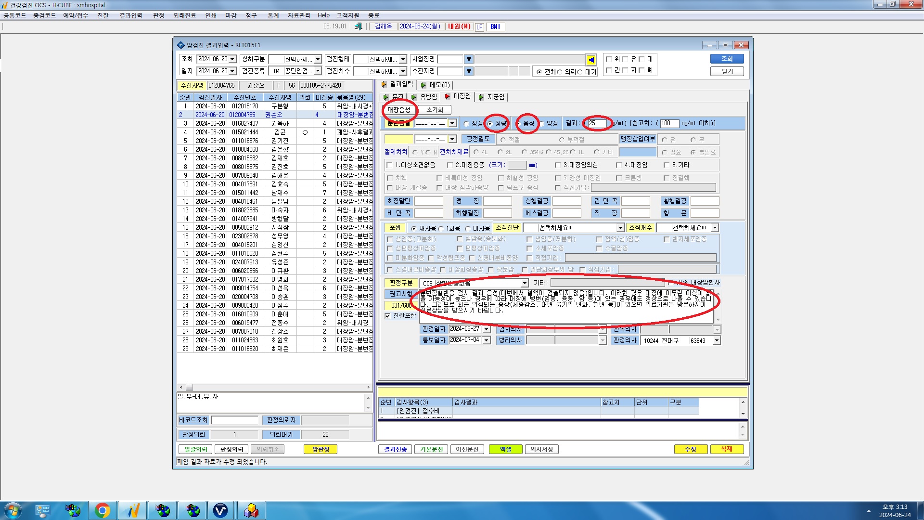This screenshot has height=520, width=924.
Task: Open the 판정일자 date dropdown
Action: [487, 329]
